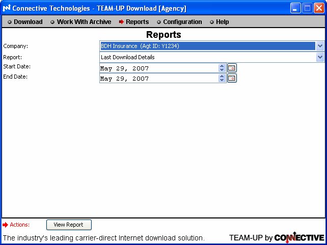The image size is (327, 245).
Task: Open the Start Date calendar picker
Action: [232, 68]
